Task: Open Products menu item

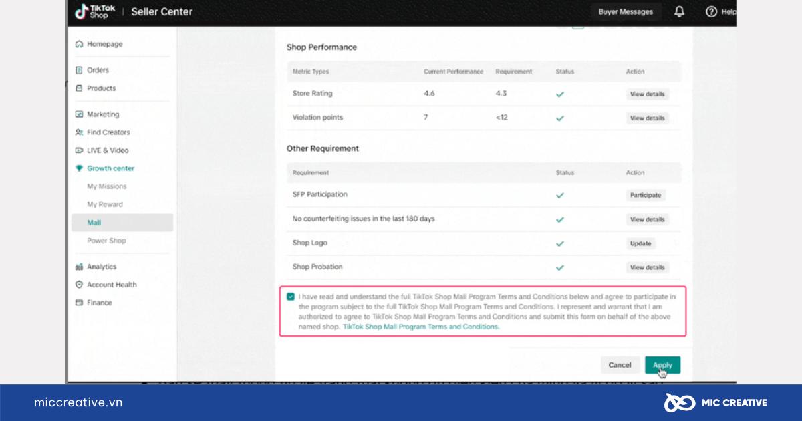Action: (x=101, y=88)
